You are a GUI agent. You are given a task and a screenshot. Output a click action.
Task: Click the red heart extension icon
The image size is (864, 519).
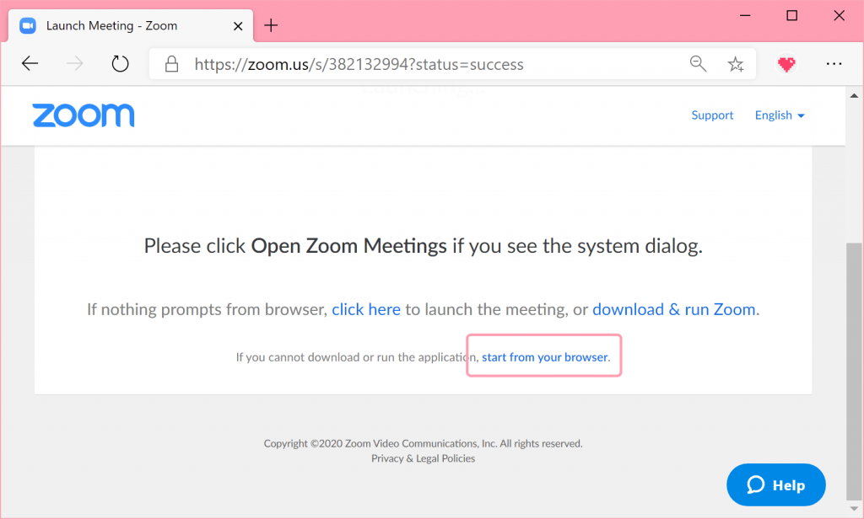(786, 64)
